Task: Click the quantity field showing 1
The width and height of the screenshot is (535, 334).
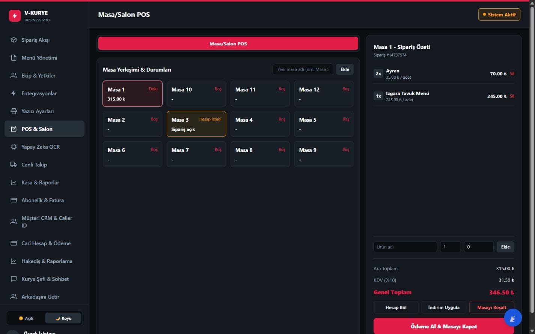Action: coord(450,247)
